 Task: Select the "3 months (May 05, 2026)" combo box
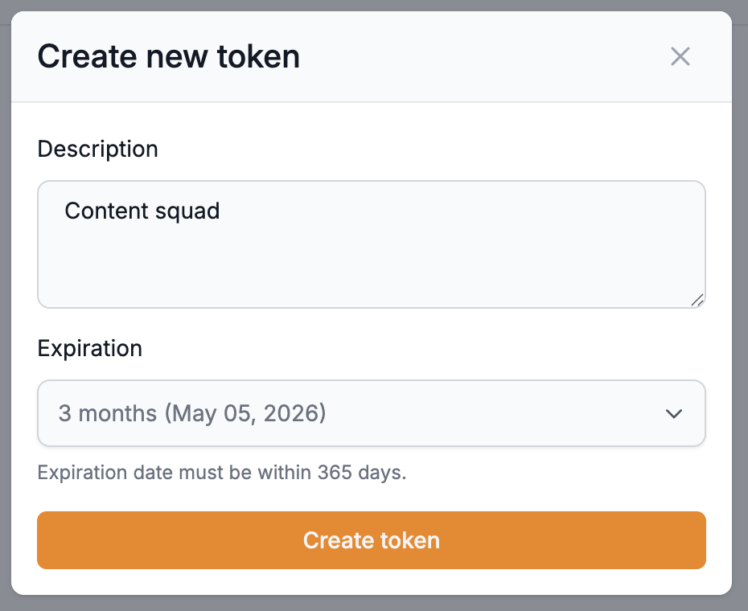(371, 413)
